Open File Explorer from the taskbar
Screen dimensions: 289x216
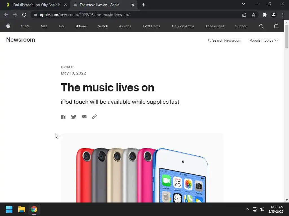pyautogui.click(x=21, y=209)
